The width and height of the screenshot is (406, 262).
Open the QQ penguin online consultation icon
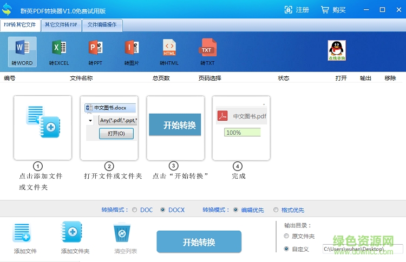tap(337, 50)
